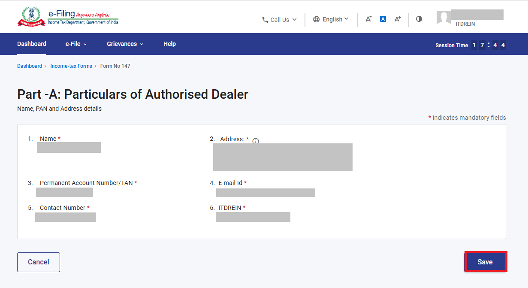This screenshot has width=528, height=288.
Task: Go to Dashboard via breadcrumb link
Action: (30, 66)
